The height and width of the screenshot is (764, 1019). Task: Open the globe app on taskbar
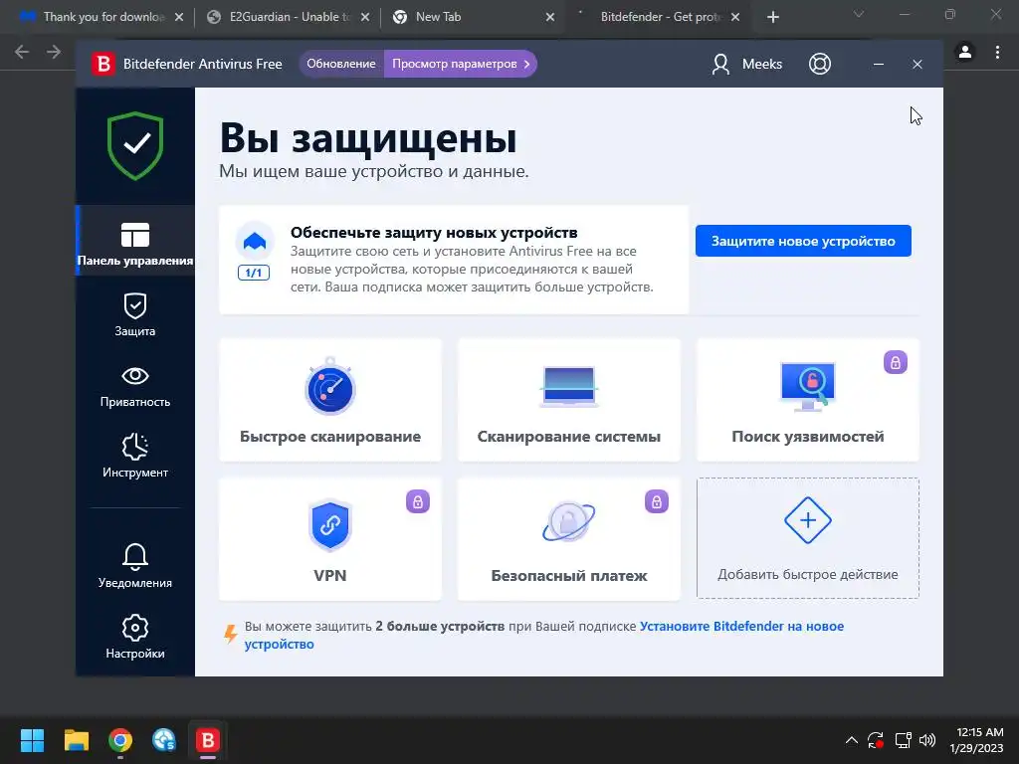(x=164, y=740)
